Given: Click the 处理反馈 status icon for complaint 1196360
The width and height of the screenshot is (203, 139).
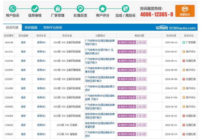Looking at the screenshot, I should (x=184, y=116).
